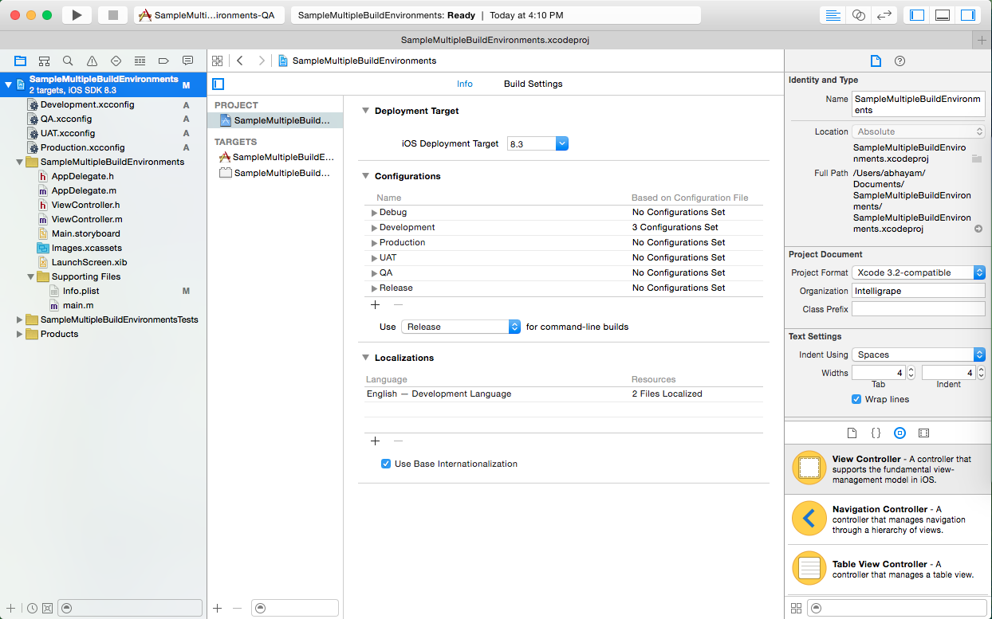Image resolution: width=992 pixels, height=619 pixels.
Task: Click the Organization text field
Action: click(x=919, y=291)
